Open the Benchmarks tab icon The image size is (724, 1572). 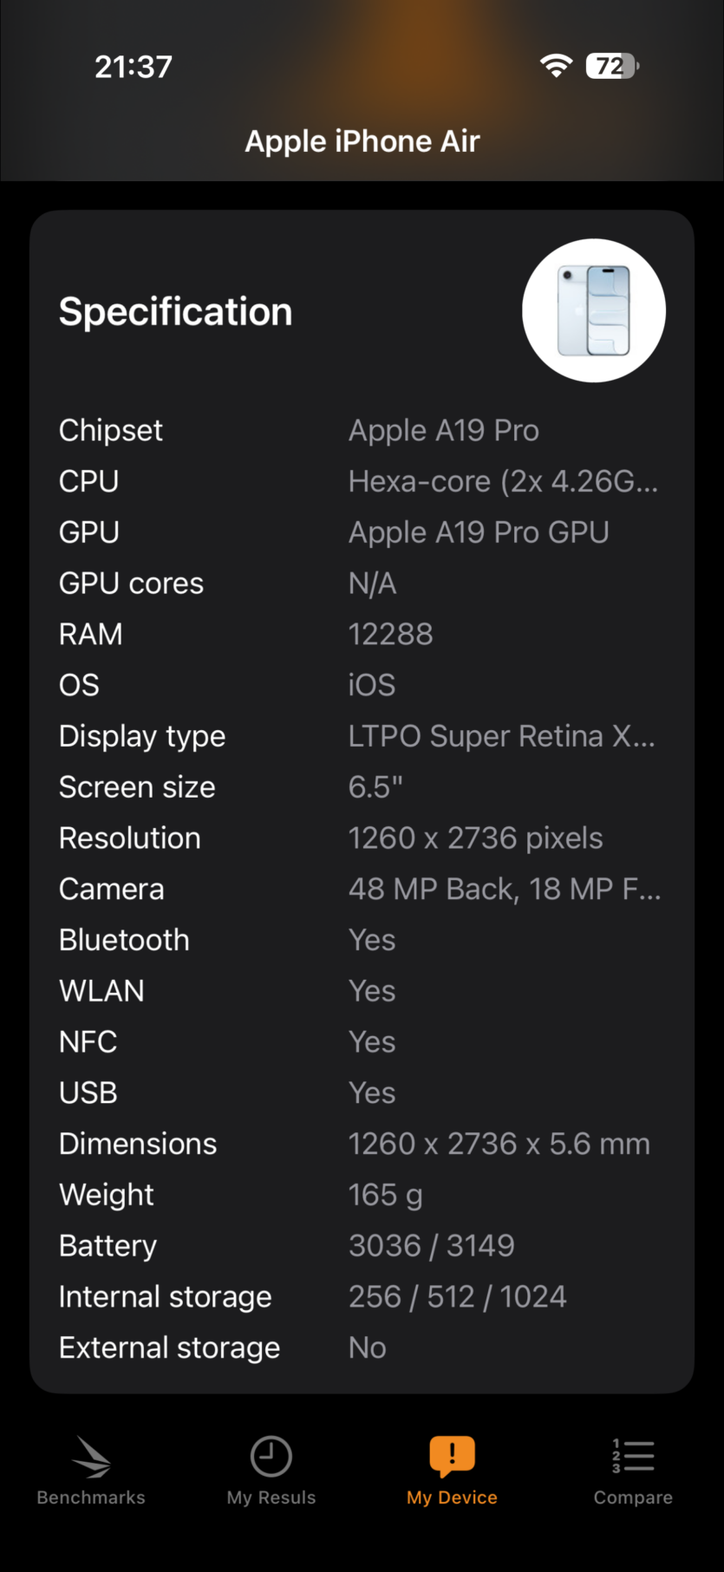click(x=91, y=1457)
